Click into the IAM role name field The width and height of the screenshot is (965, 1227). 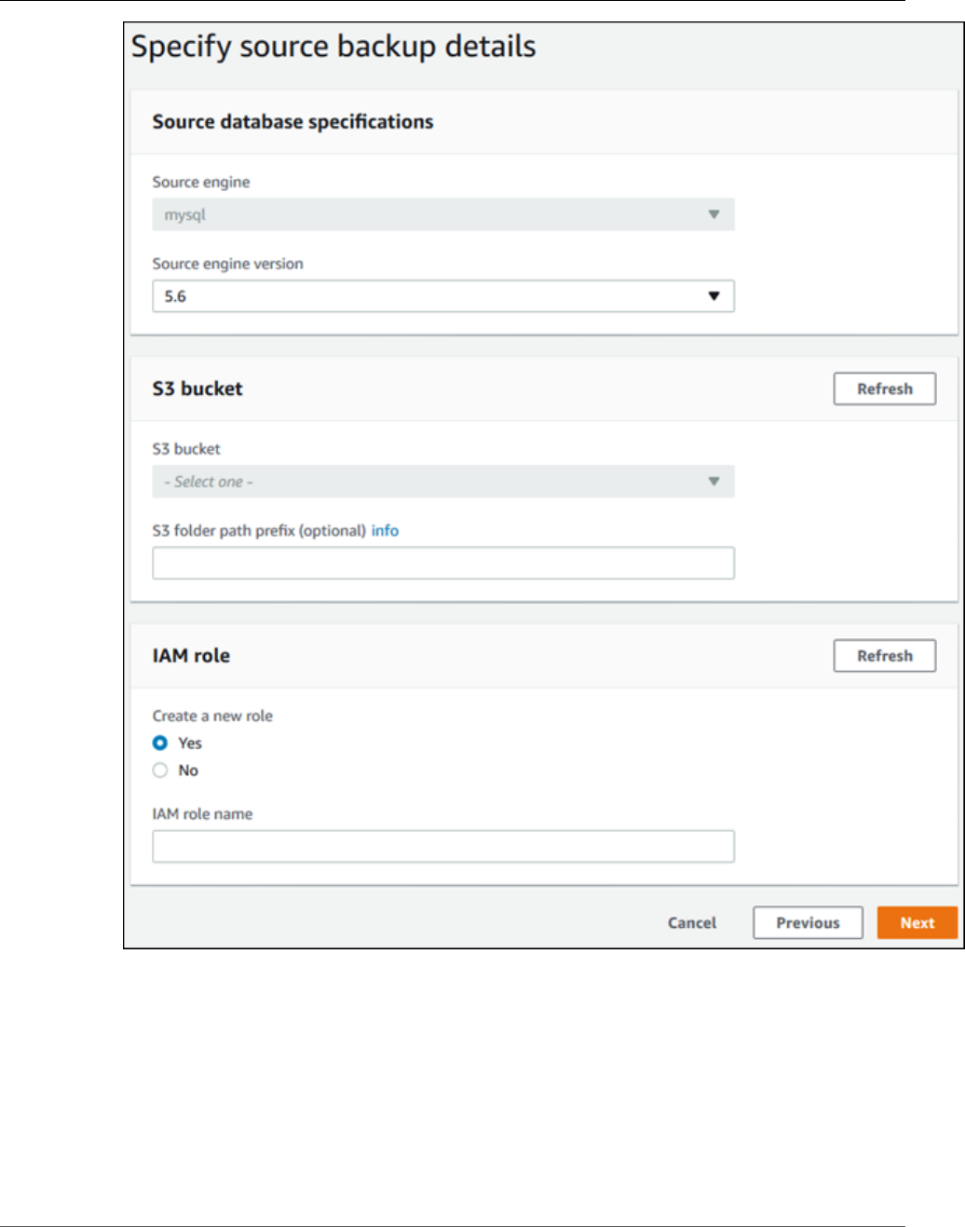(x=442, y=847)
